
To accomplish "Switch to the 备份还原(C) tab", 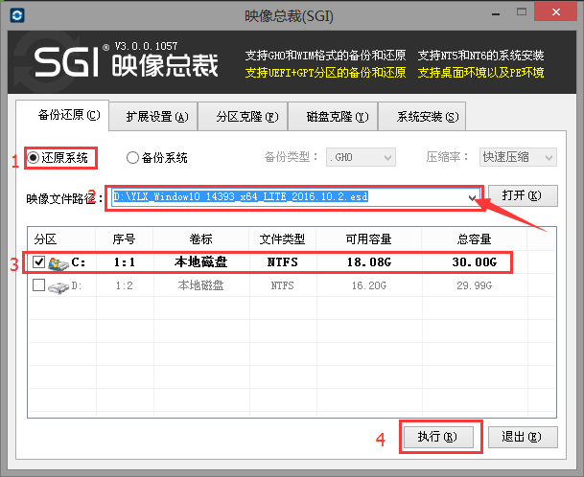I will tap(62, 115).
